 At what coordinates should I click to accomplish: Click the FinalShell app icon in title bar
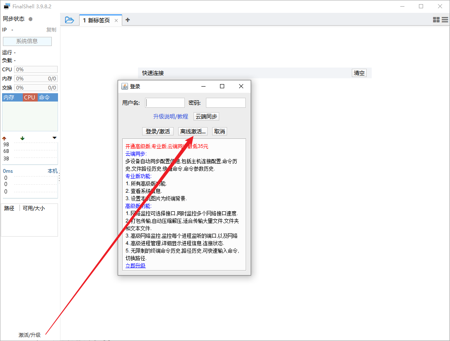coord(7,6)
